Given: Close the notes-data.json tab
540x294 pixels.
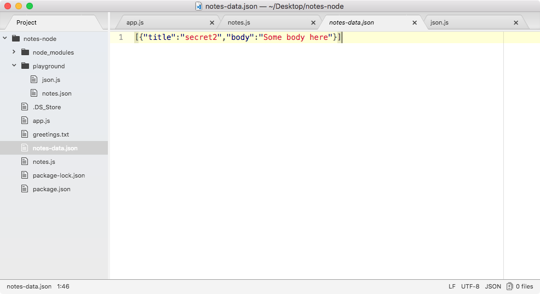Looking at the screenshot, I should click(x=415, y=22).
